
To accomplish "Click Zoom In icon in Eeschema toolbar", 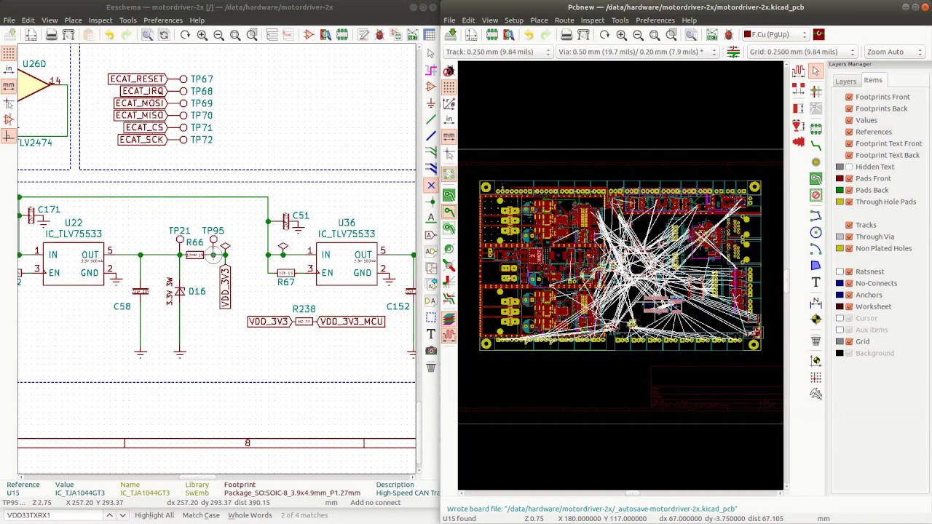I will (x=202, y=35).
